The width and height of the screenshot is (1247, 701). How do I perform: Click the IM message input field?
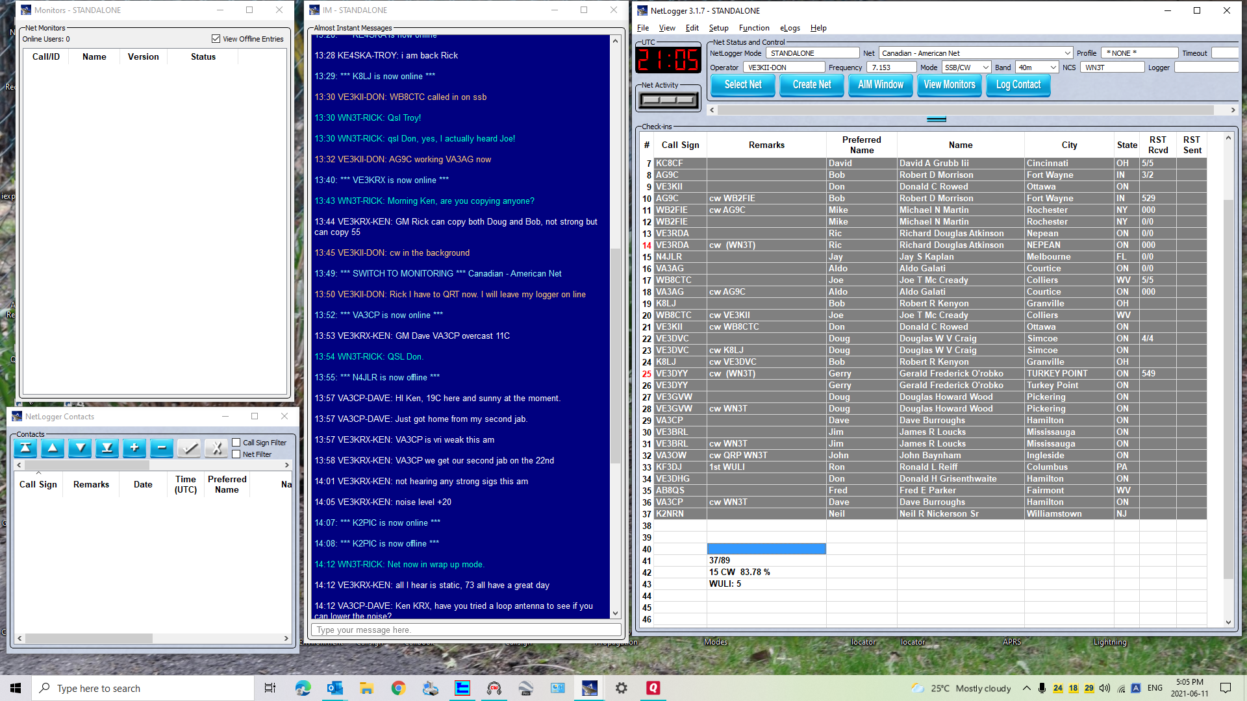466,630
